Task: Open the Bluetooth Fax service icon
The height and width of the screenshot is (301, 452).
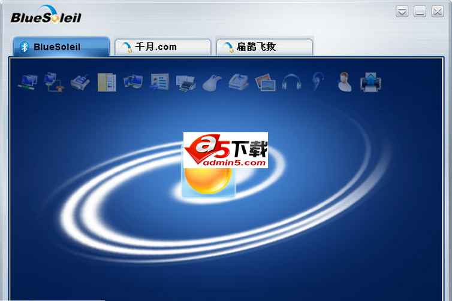Action: coord(239,83)
